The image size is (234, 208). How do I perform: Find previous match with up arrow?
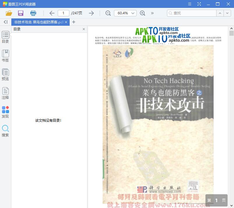[220, 13]
